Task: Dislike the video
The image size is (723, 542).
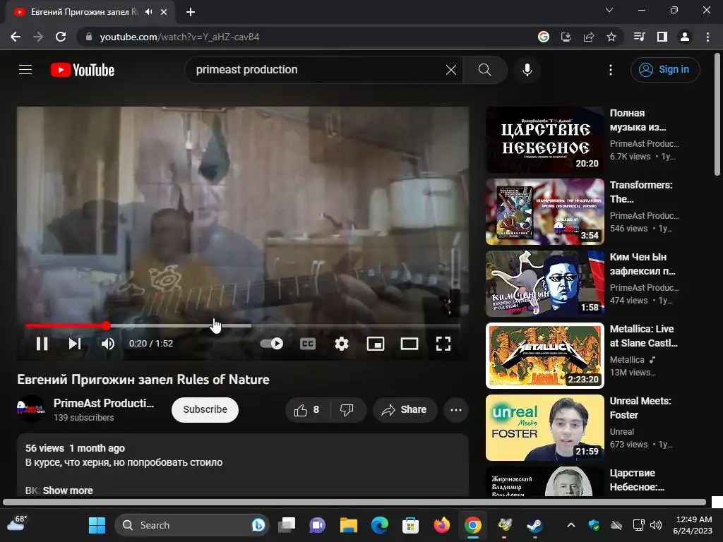Action: click(347, 410)
